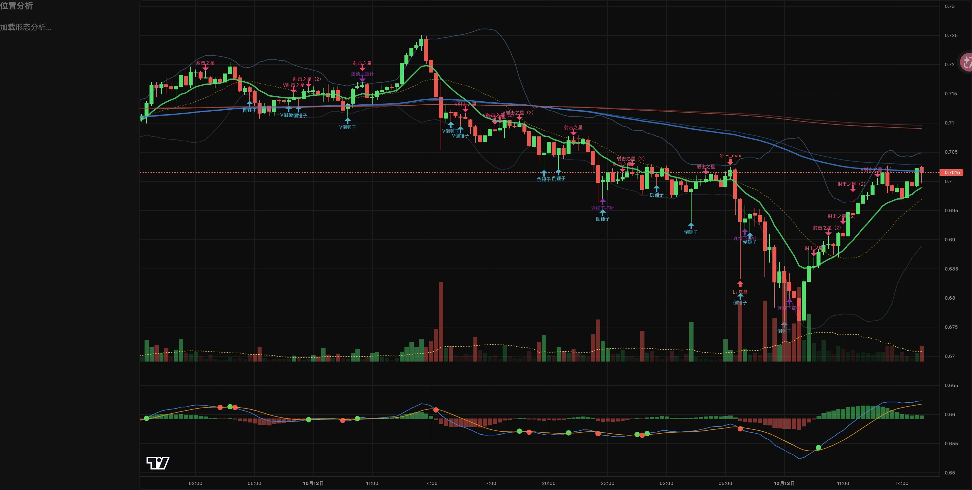Click the tallest red volume bar near 14:00
972x490 pixels.
(441, 321)
